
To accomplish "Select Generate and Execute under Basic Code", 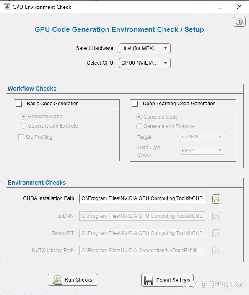I will (x=23, y=126).
